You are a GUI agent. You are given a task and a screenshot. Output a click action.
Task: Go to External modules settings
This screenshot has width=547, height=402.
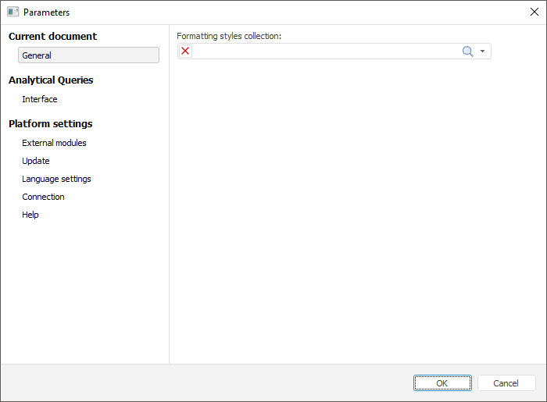(x=54, y=143)
